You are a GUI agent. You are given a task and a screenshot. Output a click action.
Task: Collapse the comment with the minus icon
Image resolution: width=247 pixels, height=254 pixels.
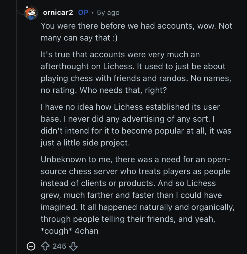[31, 246]
